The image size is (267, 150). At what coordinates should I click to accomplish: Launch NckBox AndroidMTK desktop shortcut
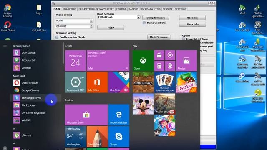(x=258, y=62)
